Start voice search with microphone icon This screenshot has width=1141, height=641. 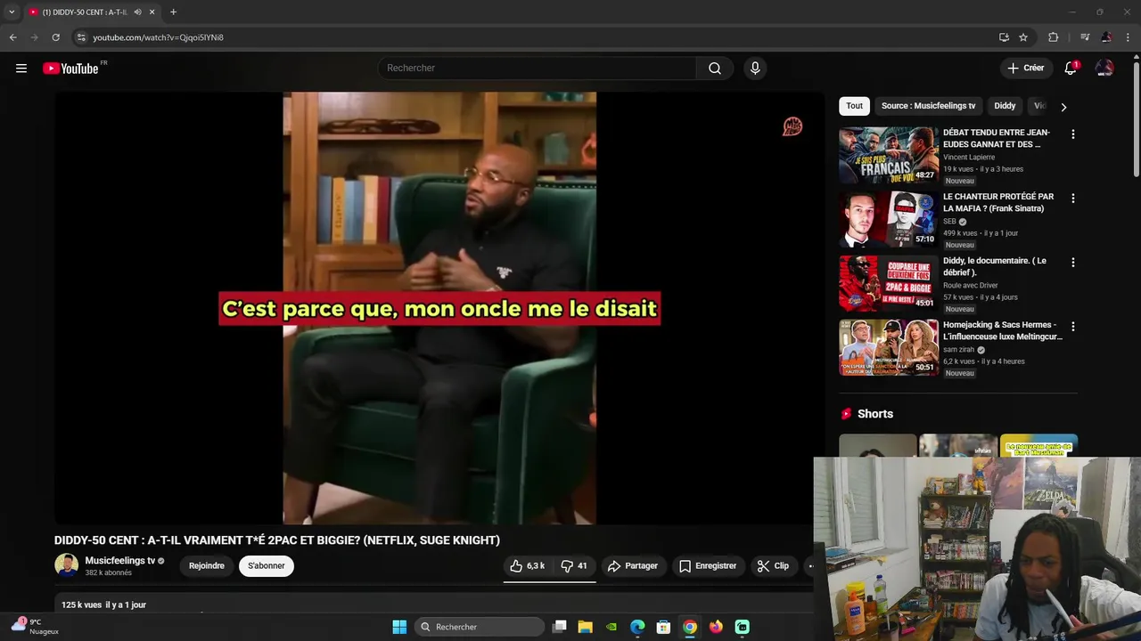pos(755,69)
